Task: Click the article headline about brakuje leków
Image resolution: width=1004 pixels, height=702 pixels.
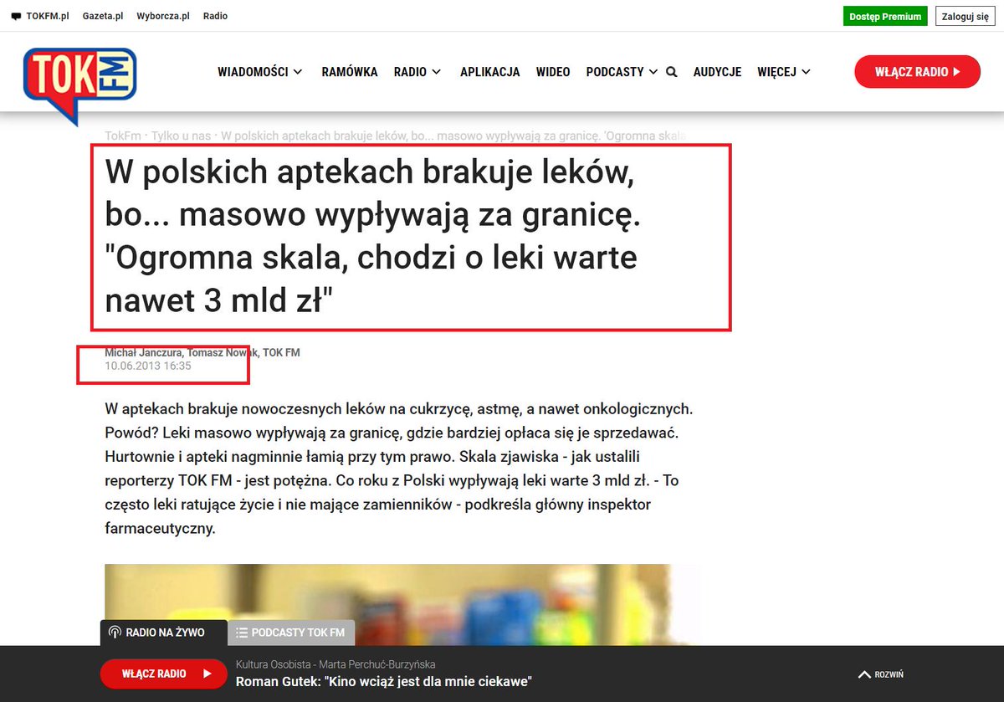Action: 373,237
